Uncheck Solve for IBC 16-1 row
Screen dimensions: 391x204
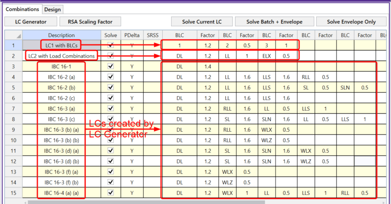(110, 66)
